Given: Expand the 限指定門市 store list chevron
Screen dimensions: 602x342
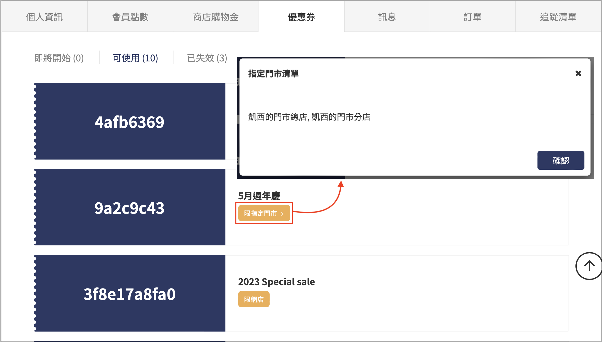Looking at the screenshot, I should click(x=282, y=214).
